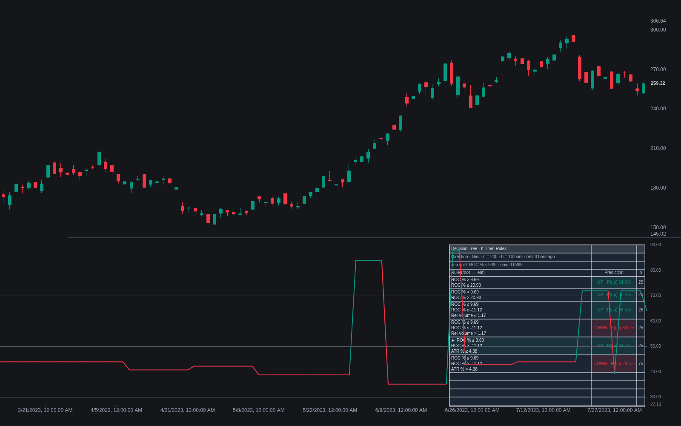The image size is (681, 426).
Task: Click the 7/27/2023 date label on the time axis
Action: (615, 410)
